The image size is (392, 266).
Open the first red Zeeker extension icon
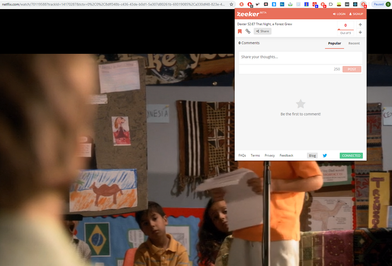point(241,4)
